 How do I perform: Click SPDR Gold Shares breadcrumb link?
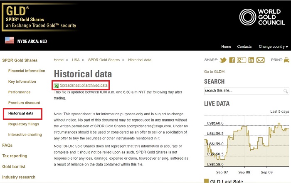104,60
